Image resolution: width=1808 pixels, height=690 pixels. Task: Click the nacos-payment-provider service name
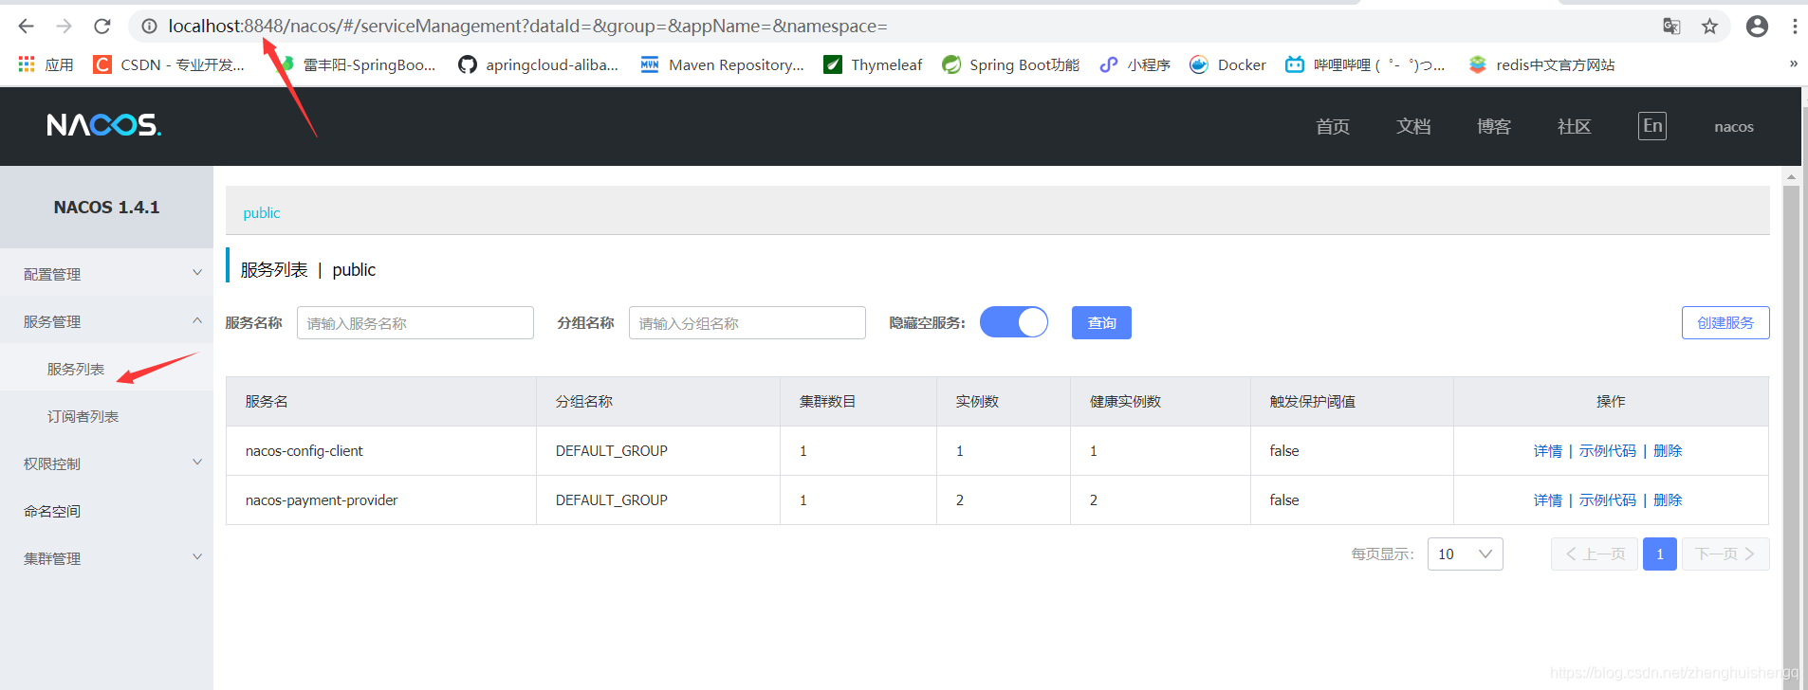click(x=322, y=499)
